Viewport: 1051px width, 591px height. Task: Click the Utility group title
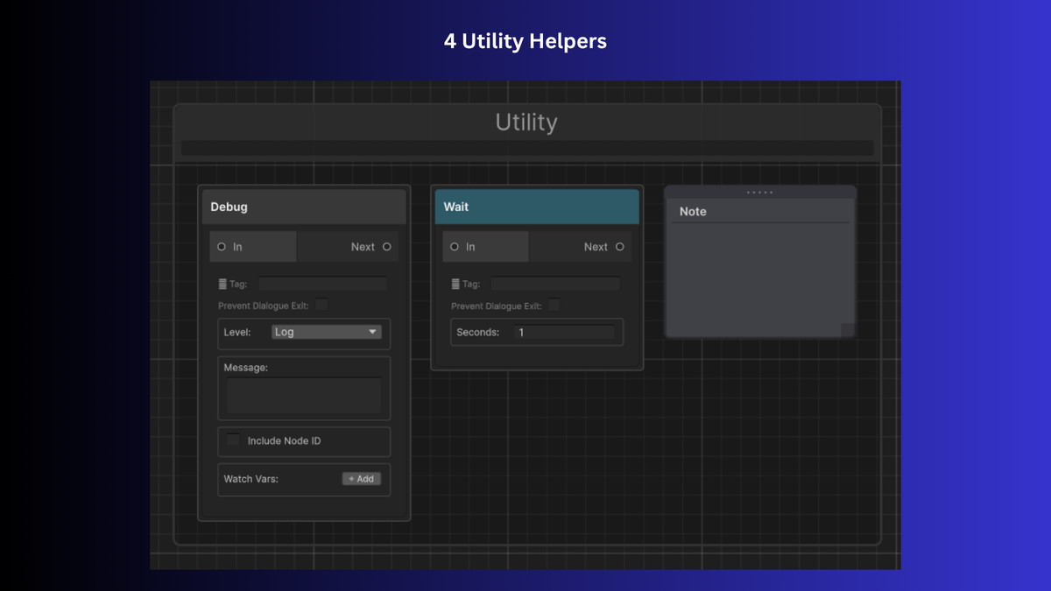pos(525,123)
